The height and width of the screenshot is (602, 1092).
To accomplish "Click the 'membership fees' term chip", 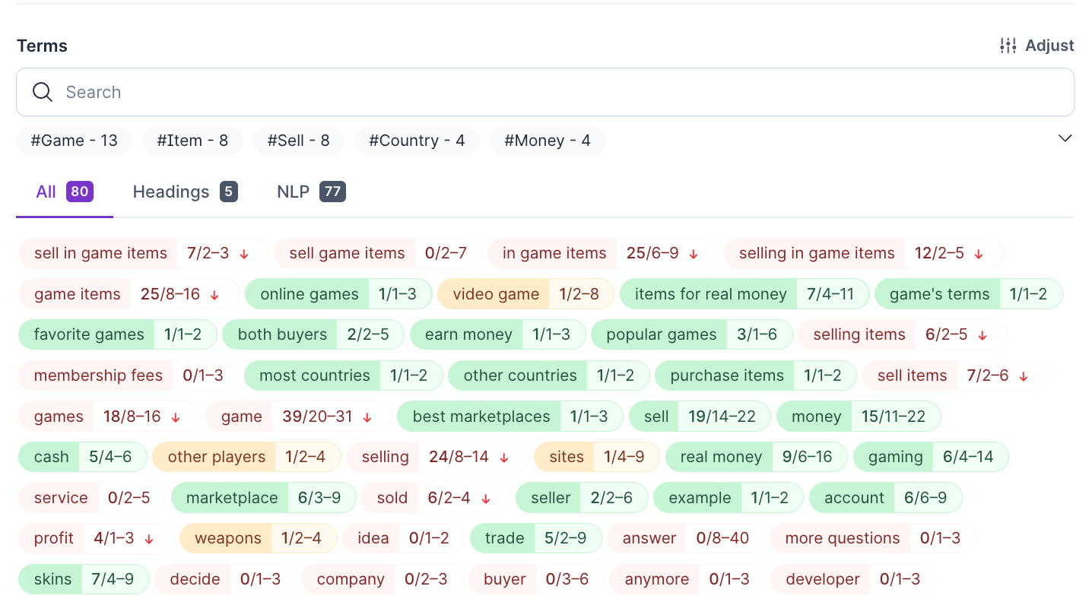I will [98, 375].
